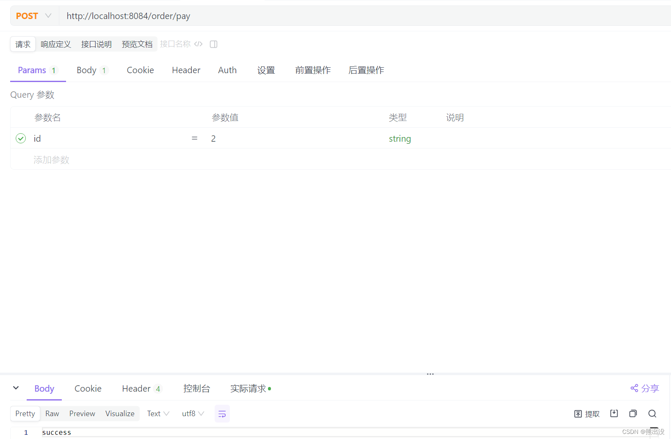The image size is (671, 439).
Task: Click the code icon beside 接口名称
Action: (199, 44)
